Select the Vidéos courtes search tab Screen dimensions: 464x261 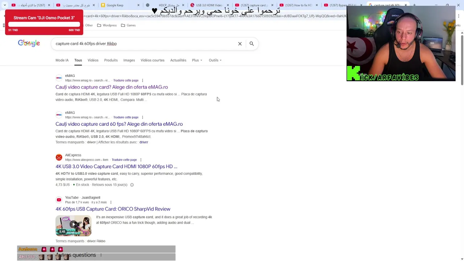pos(153,60)
